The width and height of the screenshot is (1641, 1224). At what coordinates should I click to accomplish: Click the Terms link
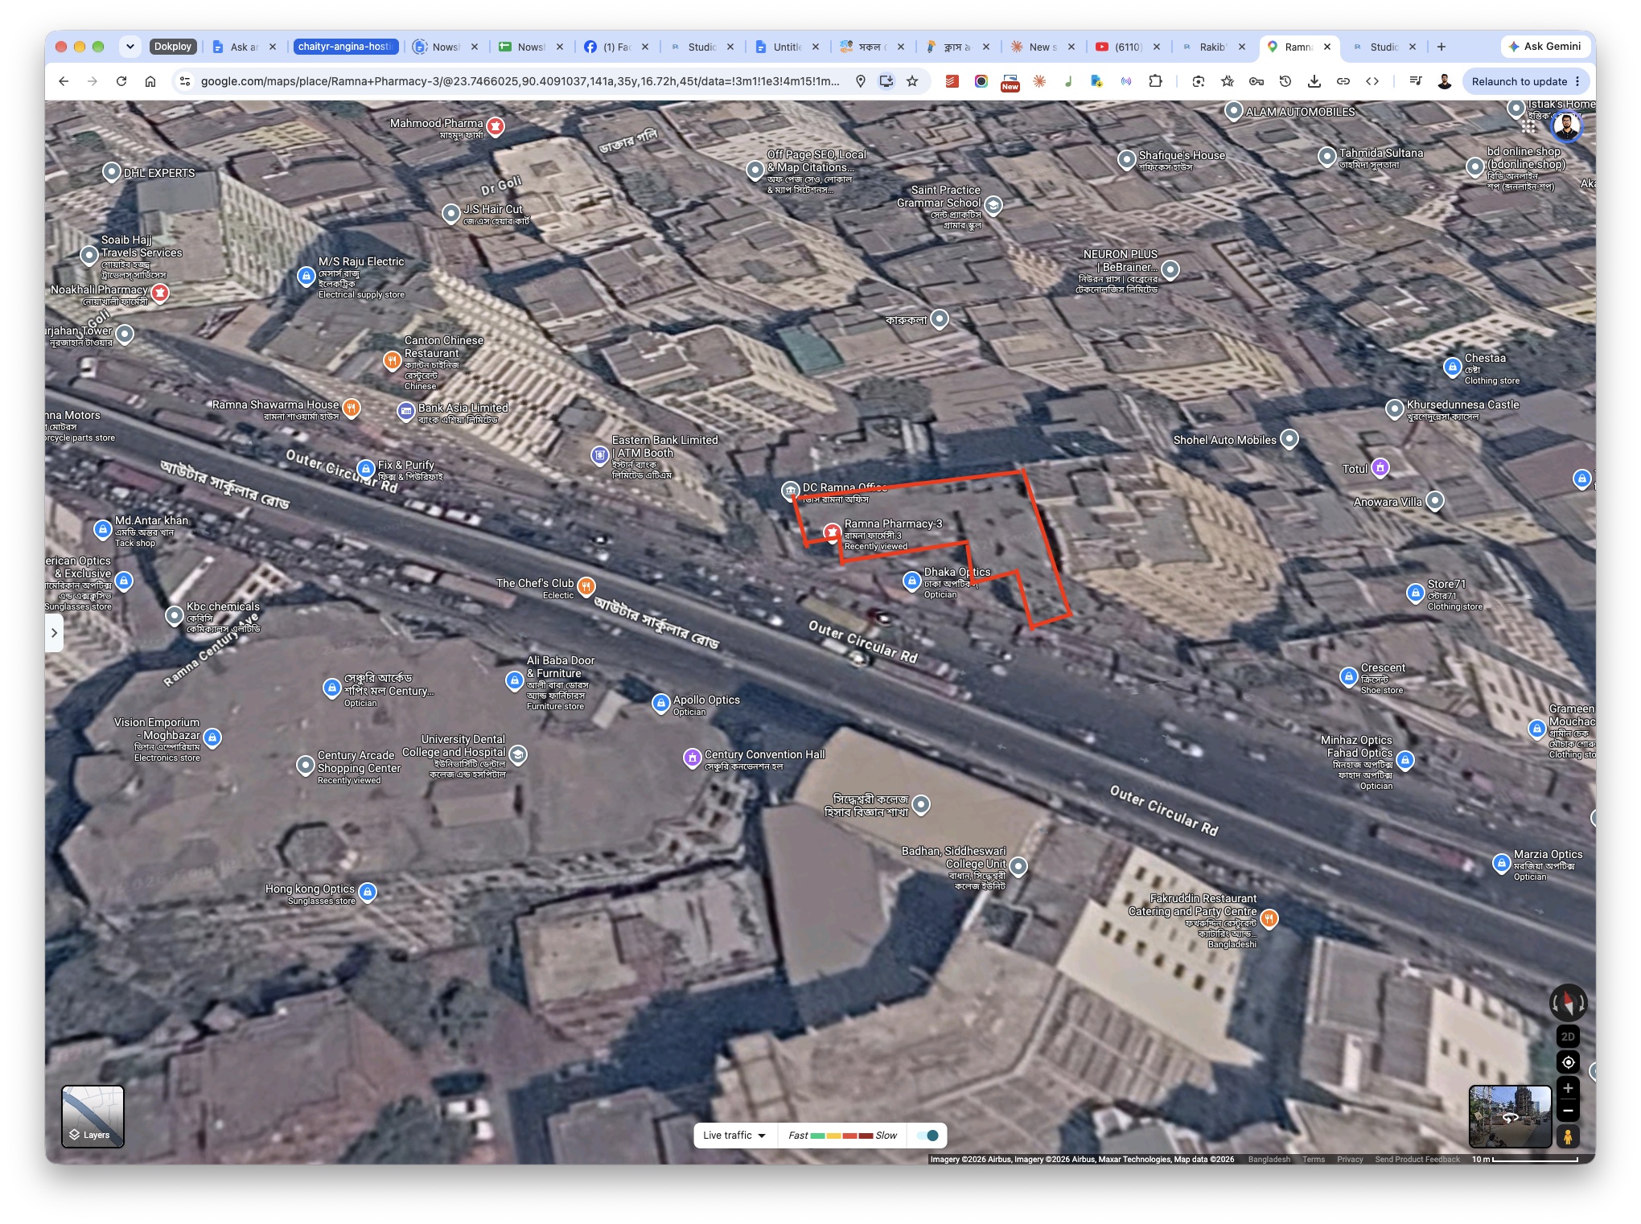pos(1313,1160)
